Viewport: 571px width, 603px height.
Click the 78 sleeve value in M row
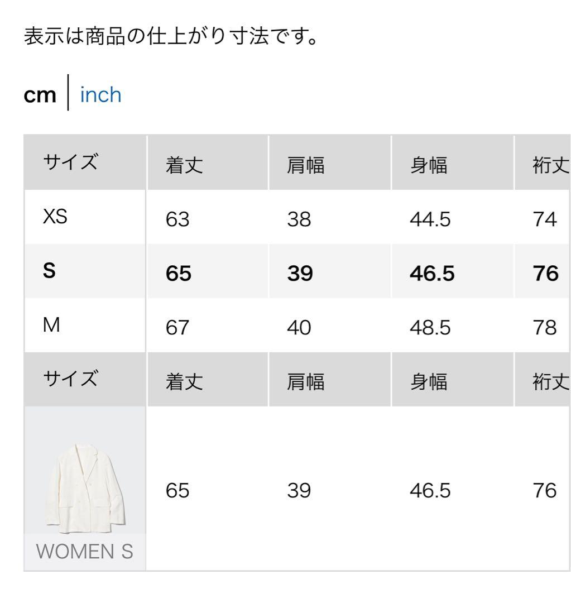coord(544,328)
